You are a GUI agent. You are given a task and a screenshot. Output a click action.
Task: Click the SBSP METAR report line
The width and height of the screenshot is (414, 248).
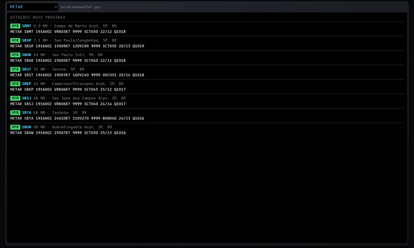(x=77, y=46)
